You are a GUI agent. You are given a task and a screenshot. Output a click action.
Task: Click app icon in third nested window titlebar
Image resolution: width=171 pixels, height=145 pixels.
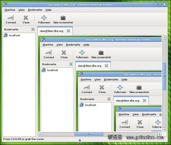(81, 74)
